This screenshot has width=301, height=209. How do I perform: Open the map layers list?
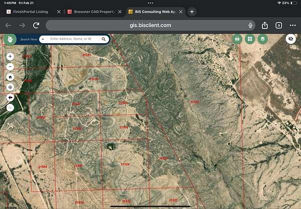[262, 39]
